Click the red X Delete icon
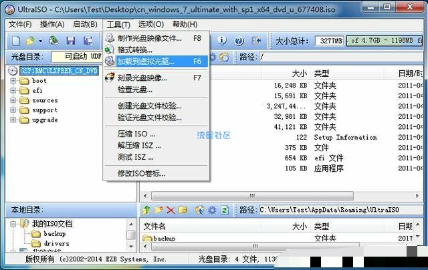Image resolution: width=428 pixels, height=270 pixels. pyautogui.click(x=171, y=210)
